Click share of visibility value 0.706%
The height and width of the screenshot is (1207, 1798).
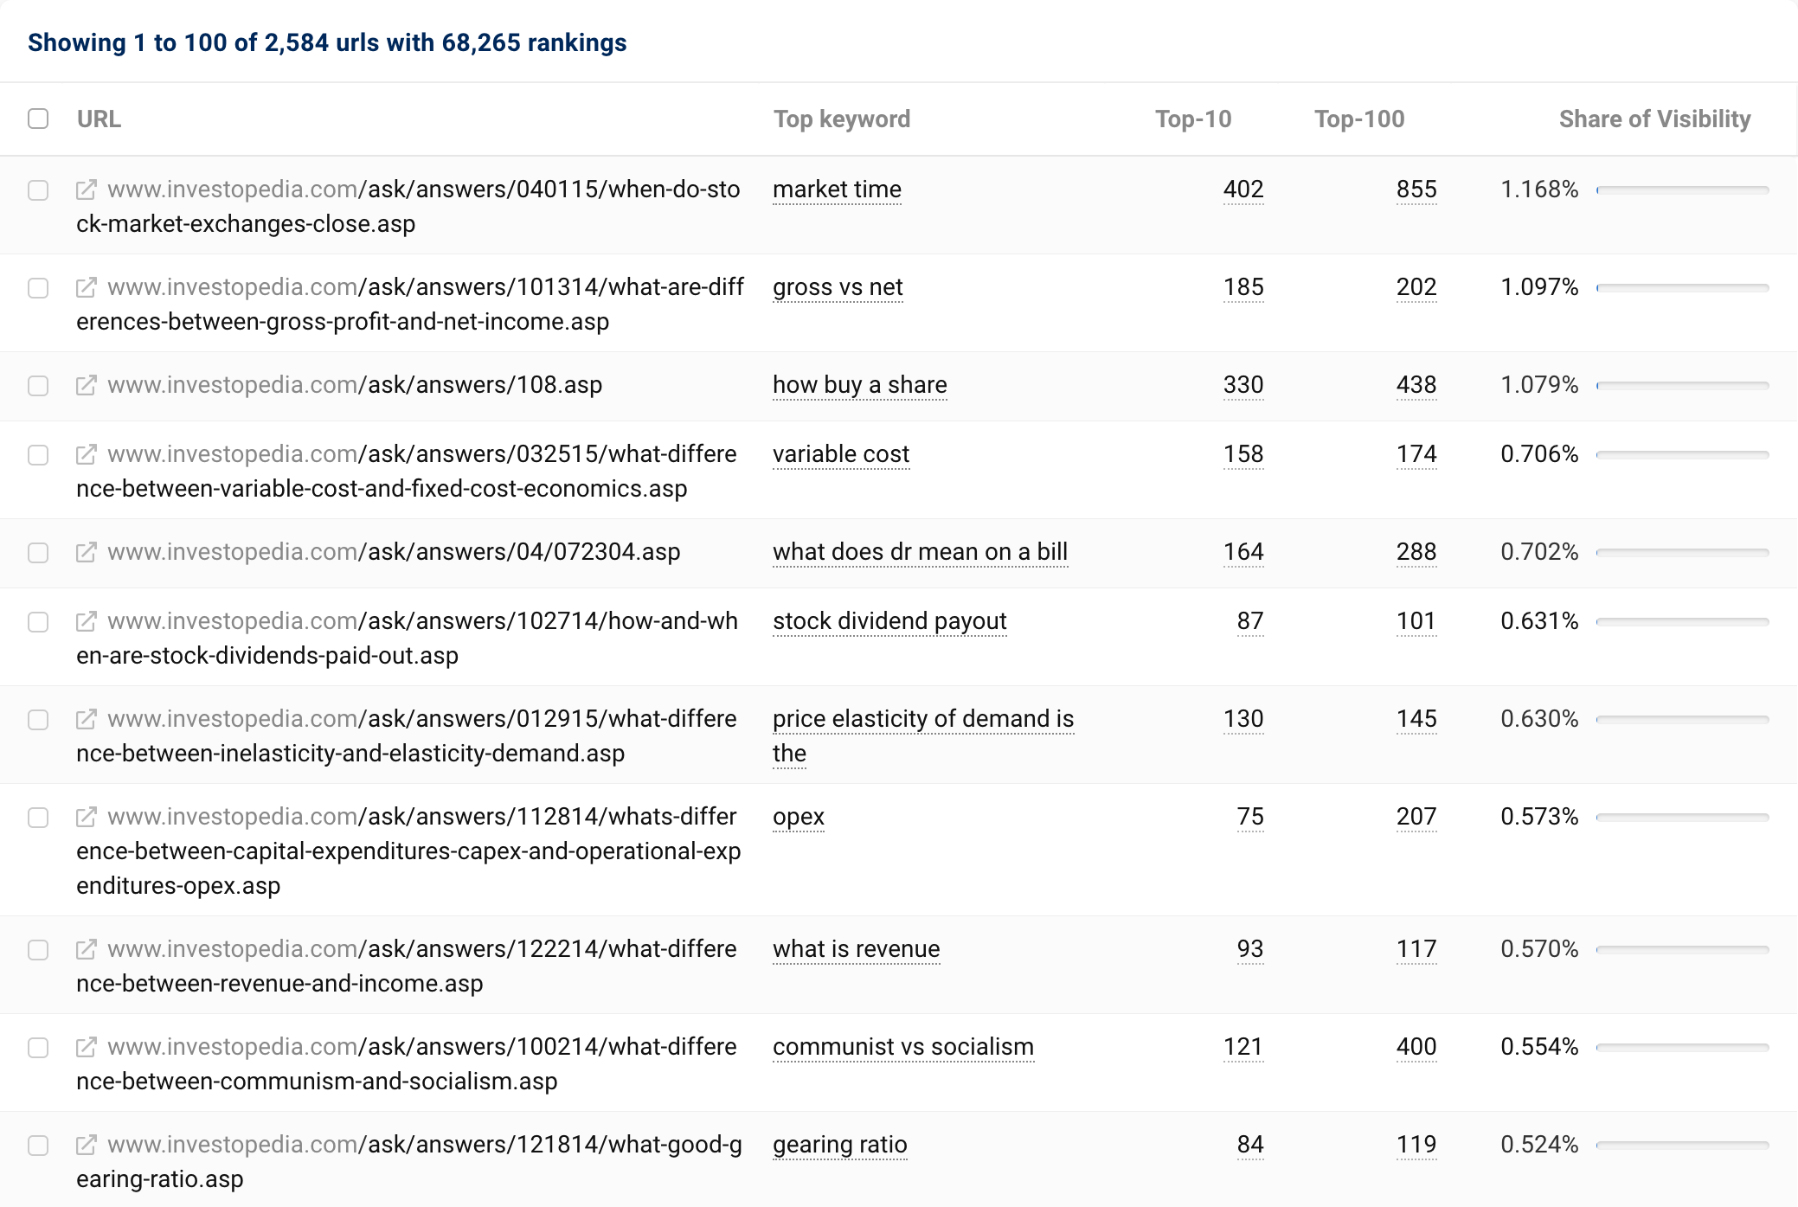click(1539, 454)
